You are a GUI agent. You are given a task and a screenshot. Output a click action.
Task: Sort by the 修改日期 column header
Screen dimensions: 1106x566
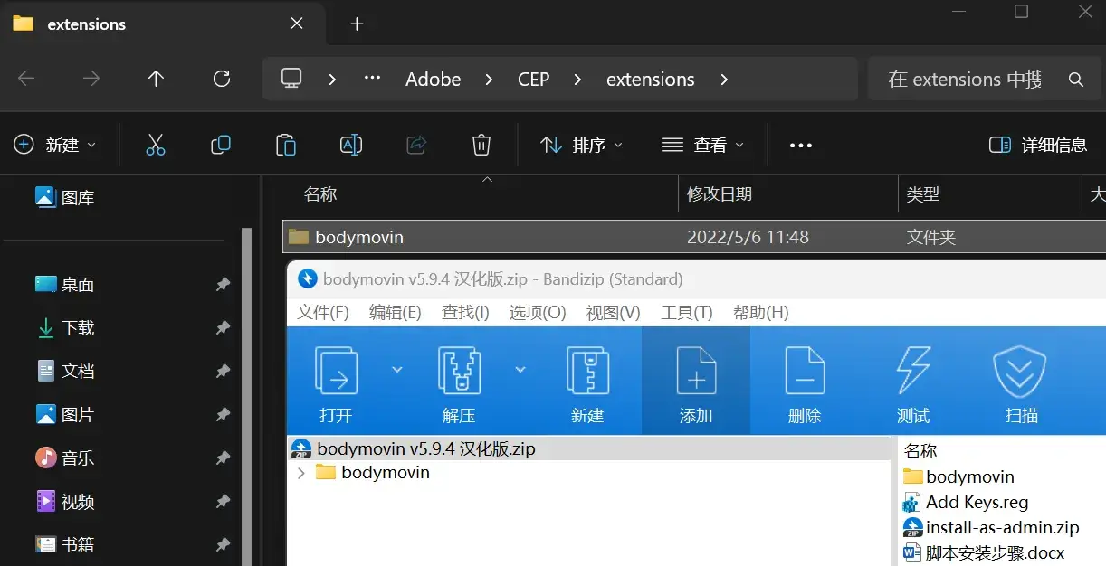[720, 194]
